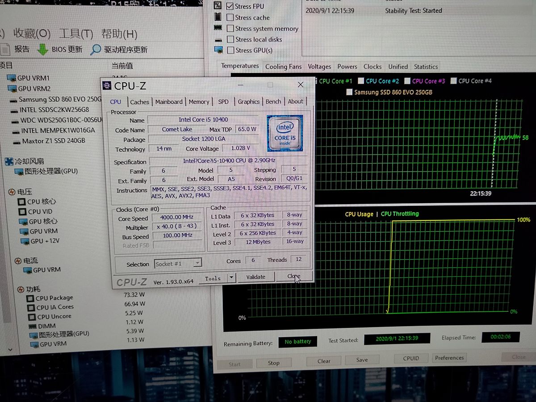Click the memory module icon beside Stress system memory

point(218,28)
